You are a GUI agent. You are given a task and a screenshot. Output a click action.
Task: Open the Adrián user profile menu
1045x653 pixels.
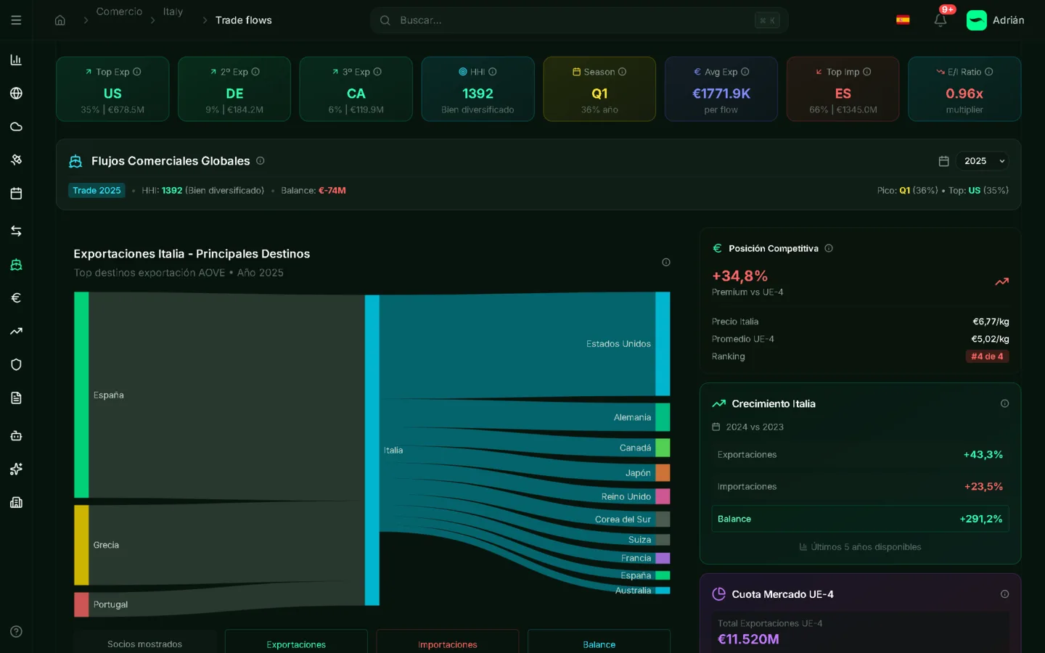coord(996,20)
